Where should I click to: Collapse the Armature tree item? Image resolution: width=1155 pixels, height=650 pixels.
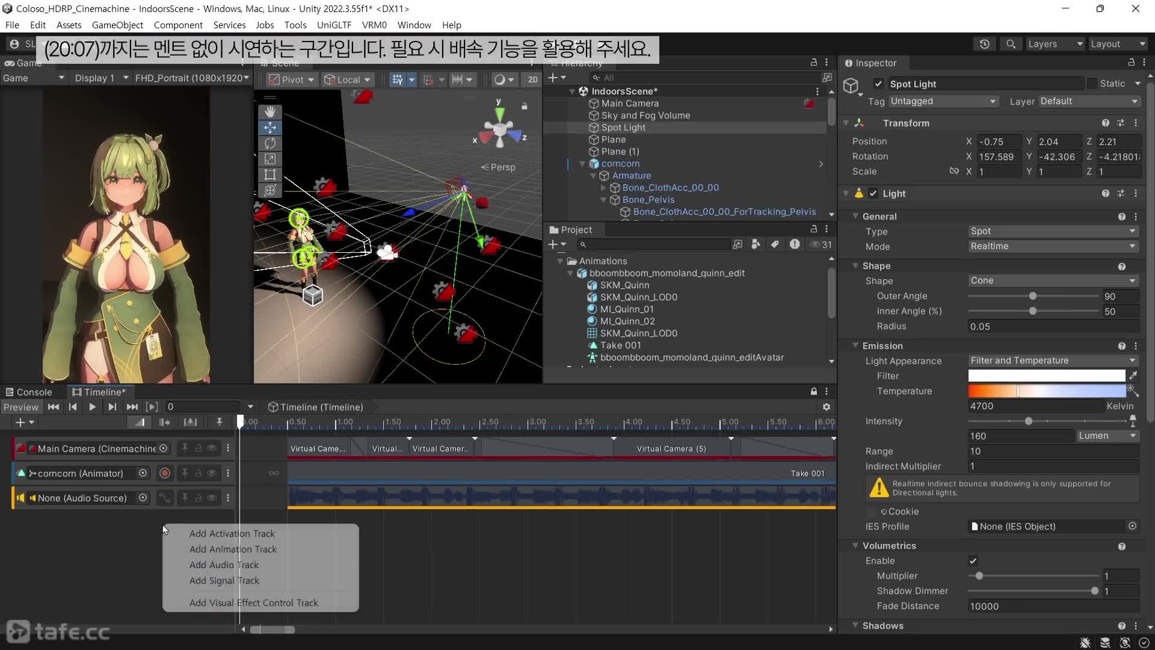(593, 176)
